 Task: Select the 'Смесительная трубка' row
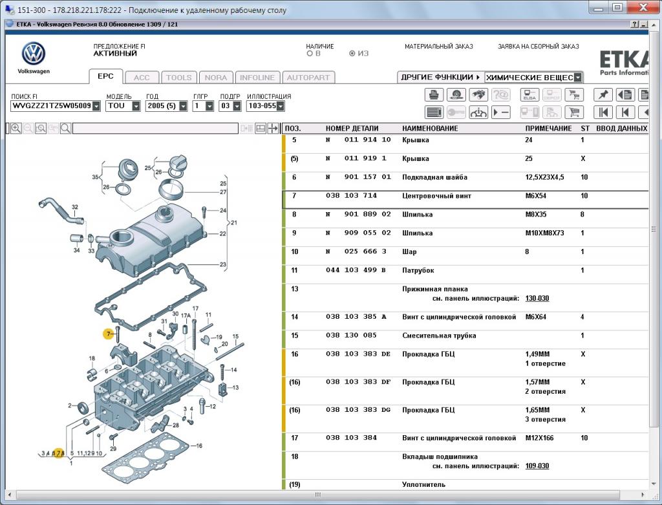coord(465,339)
